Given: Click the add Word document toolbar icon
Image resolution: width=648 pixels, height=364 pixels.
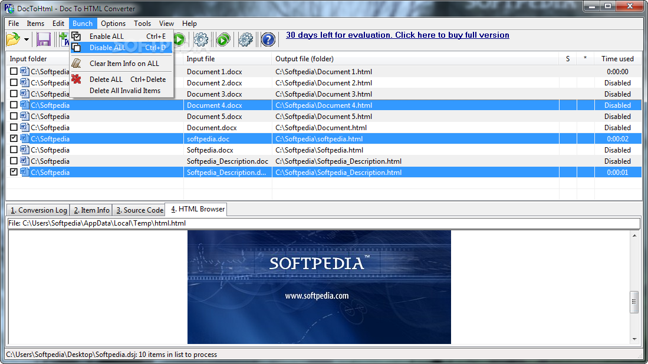Looking at the screenshot, I should click(64, 39).
